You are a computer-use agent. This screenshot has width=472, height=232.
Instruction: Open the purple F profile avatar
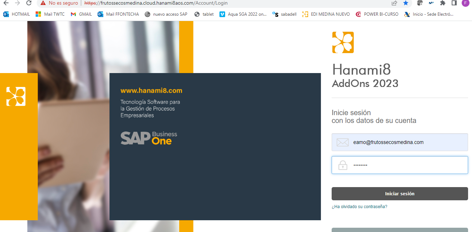(466, 3)
